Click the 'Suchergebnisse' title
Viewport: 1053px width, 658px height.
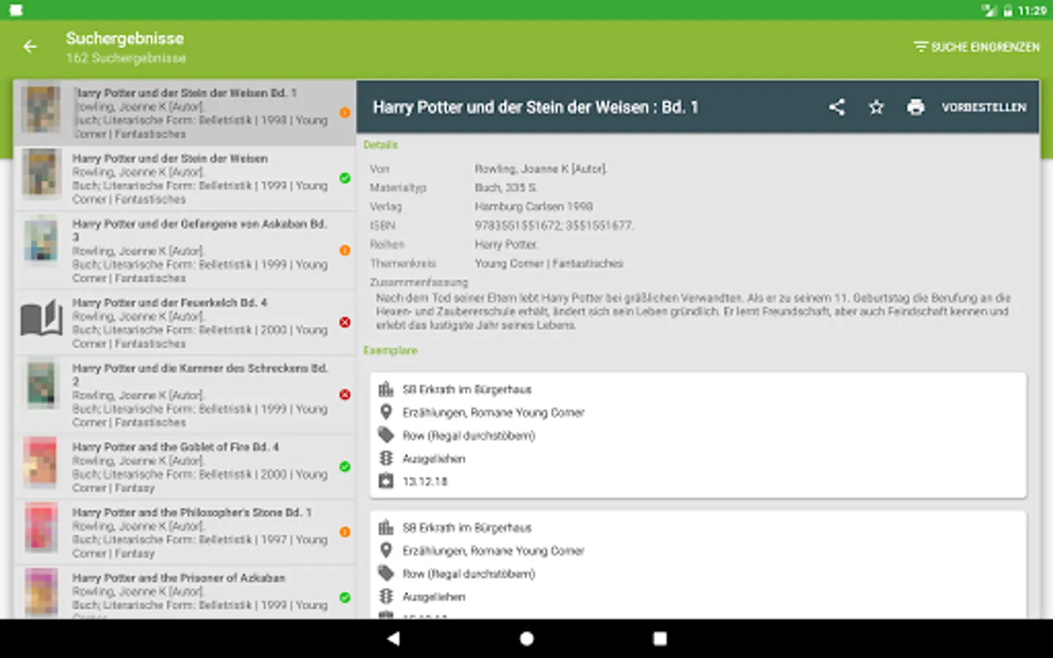(x=125, y=38)
